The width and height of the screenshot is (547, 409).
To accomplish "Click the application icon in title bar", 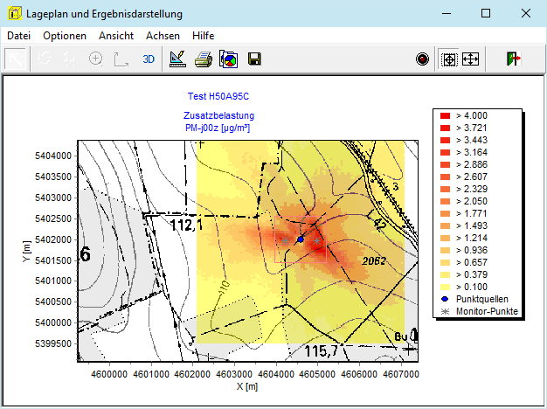I will pyautogui.click(x=14, y=14).
